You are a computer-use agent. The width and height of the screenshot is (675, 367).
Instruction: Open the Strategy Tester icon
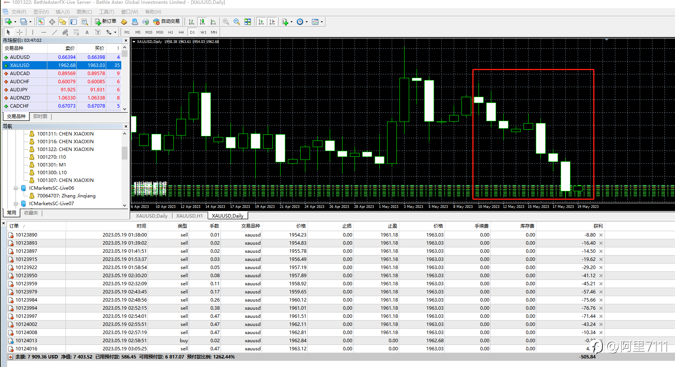click(85, 22)
